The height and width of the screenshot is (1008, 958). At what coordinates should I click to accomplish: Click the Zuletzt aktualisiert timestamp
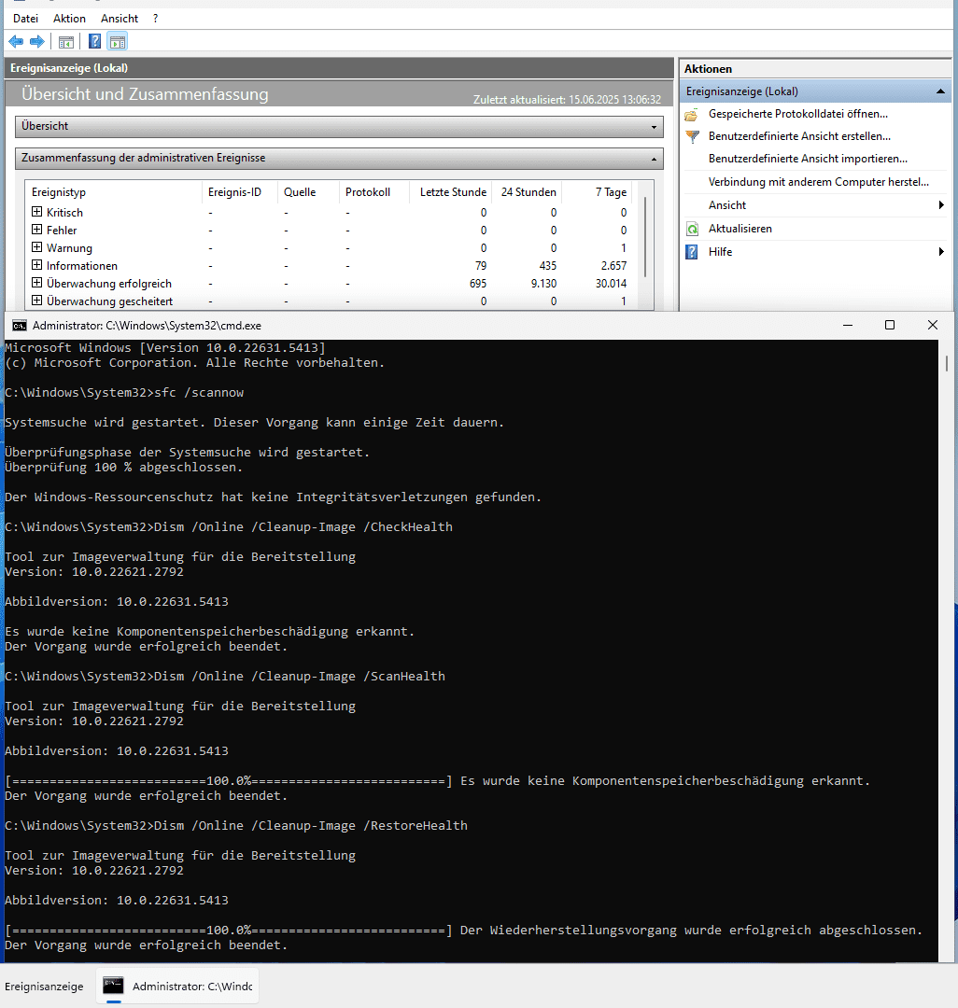coord(567,100)
